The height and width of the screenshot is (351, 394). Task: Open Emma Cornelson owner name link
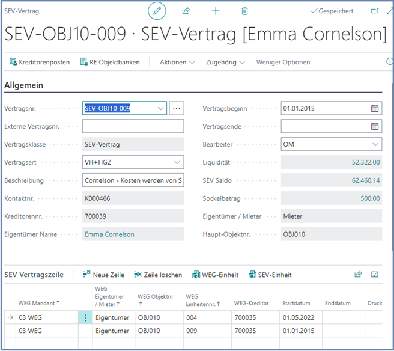(x=109, y=234)
